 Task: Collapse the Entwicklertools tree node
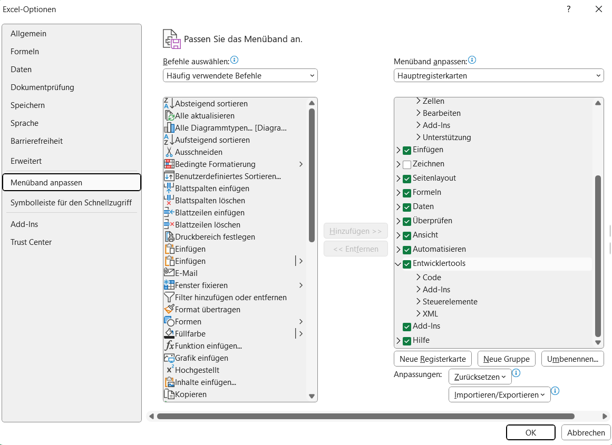point(398,264)
